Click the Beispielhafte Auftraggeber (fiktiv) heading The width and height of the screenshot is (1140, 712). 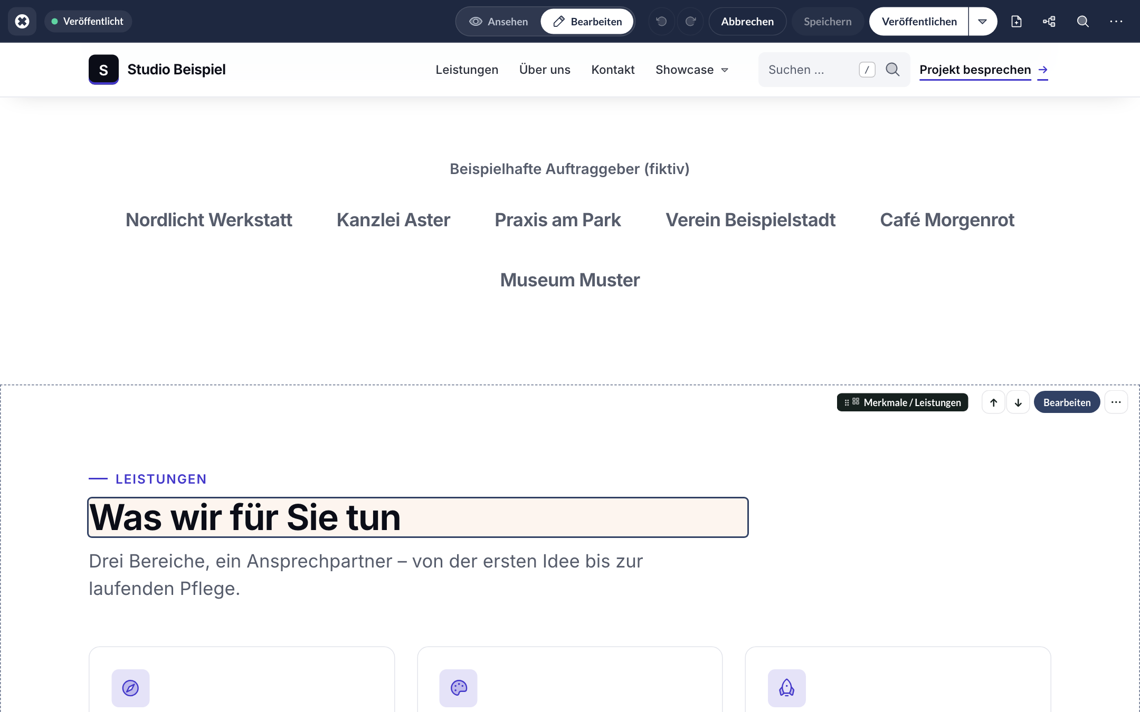tap(569, 169)
